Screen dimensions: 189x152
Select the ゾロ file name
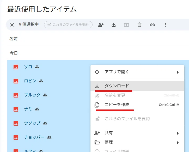pyautogui.click(x=28, y=67)
